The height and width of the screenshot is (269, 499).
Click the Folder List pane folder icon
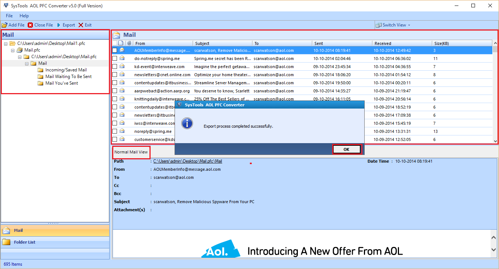point(6,242)
